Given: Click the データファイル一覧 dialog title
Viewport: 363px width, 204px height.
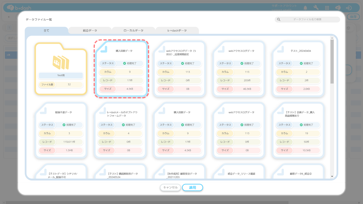Looking at the screenshot, I should 39,19.
